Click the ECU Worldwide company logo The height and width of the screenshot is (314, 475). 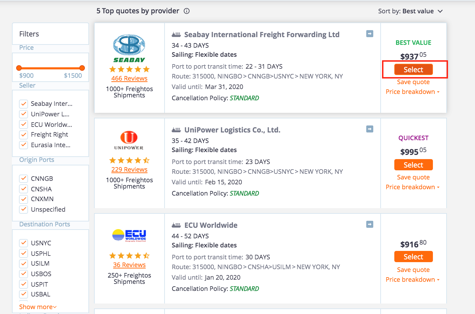point(129,235)
